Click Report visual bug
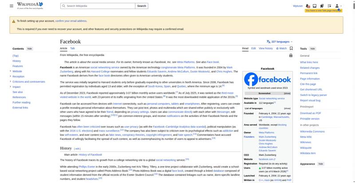The height and width of the screenshot is (183, 355). pos(310,100)
